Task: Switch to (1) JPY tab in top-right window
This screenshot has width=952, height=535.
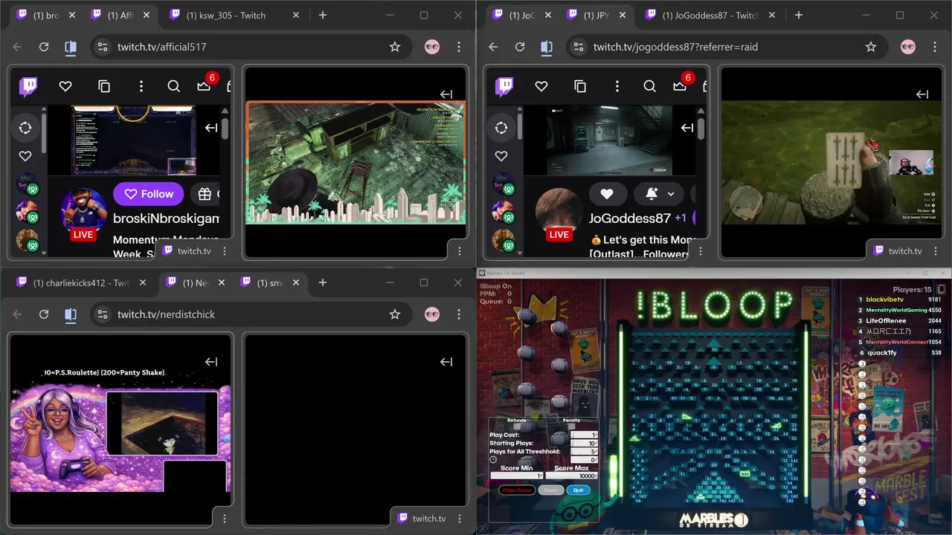Action: click(x=596, y=15)
